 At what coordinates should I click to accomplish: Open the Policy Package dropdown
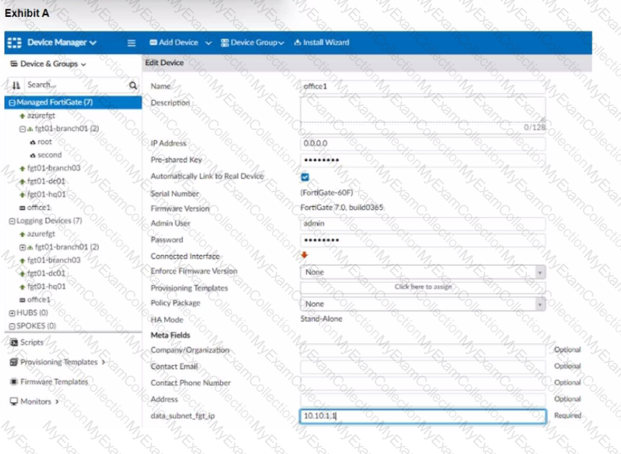point(422,303)
